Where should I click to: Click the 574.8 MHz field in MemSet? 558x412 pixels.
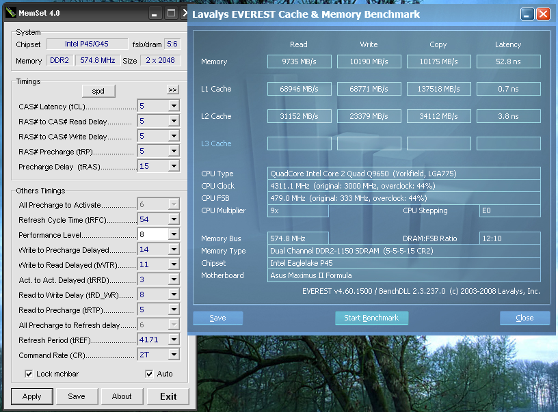click(98, 60)
